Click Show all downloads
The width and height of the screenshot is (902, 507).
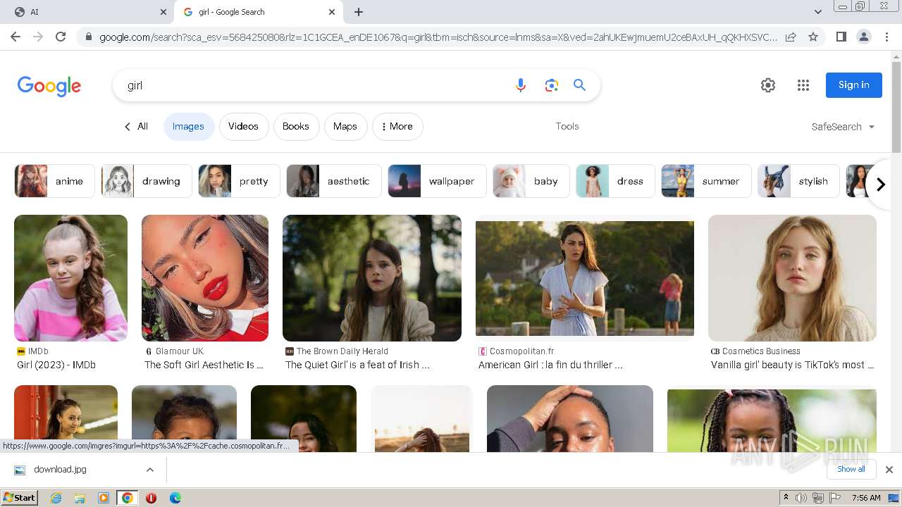click(851, 470)
